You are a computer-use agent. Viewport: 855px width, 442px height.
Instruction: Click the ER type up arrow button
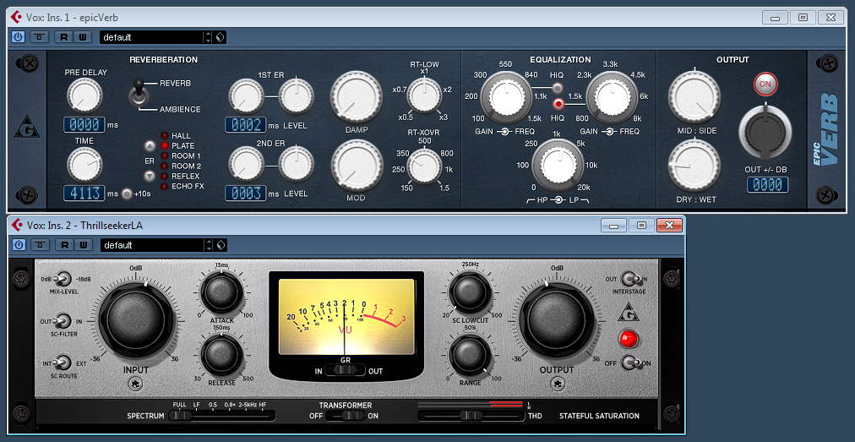click(149, 145)
